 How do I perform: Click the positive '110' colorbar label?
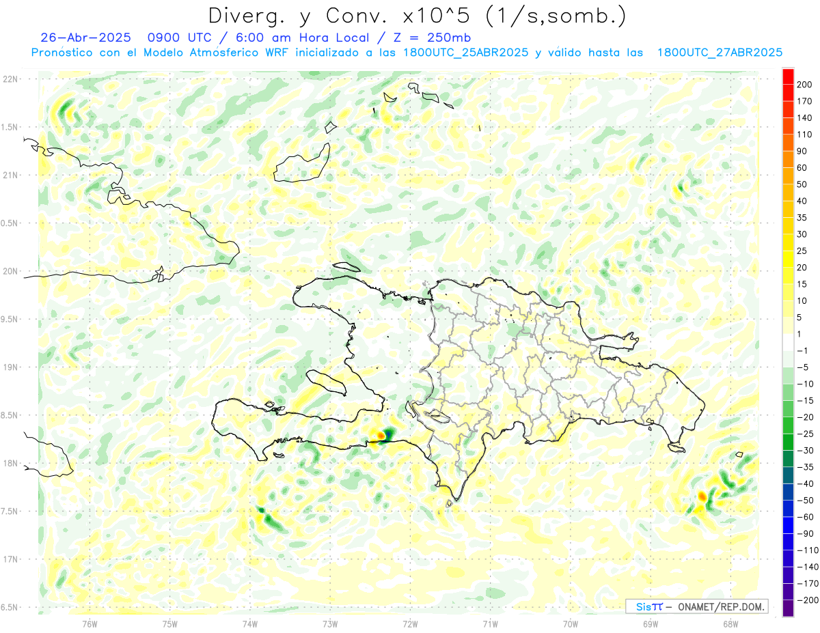pyautogui.click(x=806, y=135)
